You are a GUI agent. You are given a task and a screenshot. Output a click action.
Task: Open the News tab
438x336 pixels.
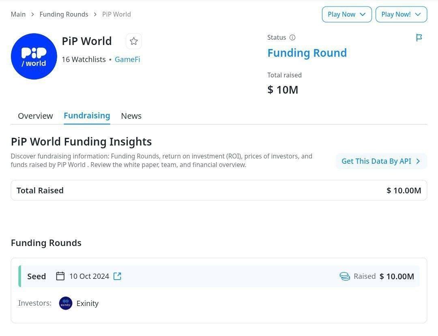coord(131,116)
